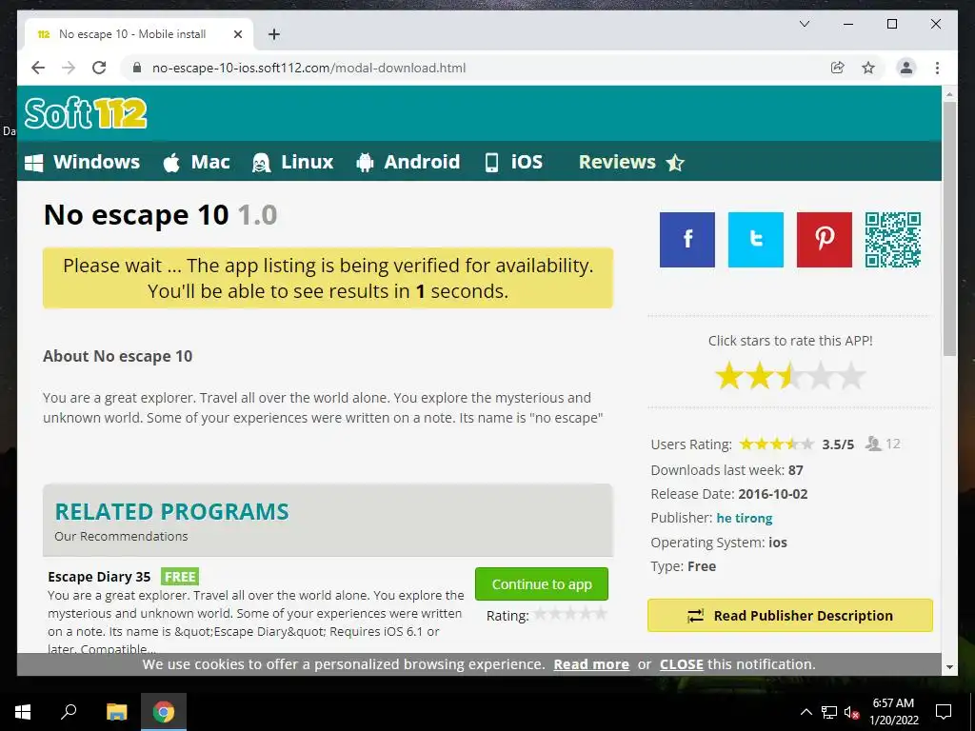This screenshot has height=731, width=975.
Task: Open the Mac software section
Action: point(196,162)
